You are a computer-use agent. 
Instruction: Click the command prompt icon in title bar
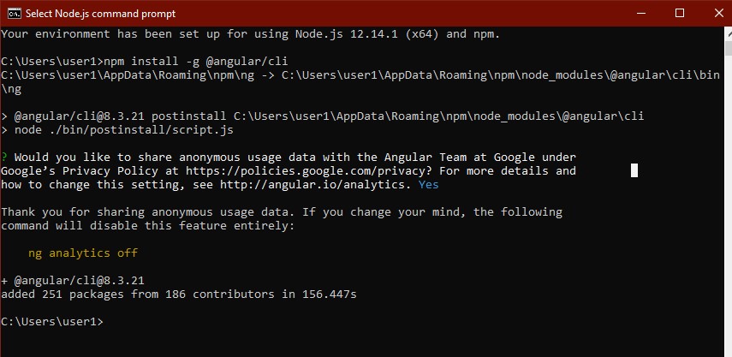[x=14, y=13]
